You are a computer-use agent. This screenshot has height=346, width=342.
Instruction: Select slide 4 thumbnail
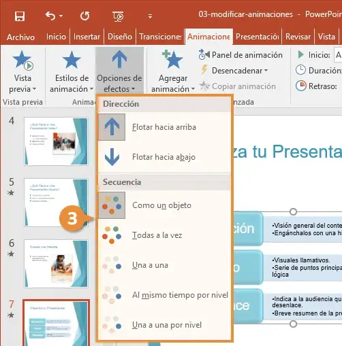click(x=56, y=141)
